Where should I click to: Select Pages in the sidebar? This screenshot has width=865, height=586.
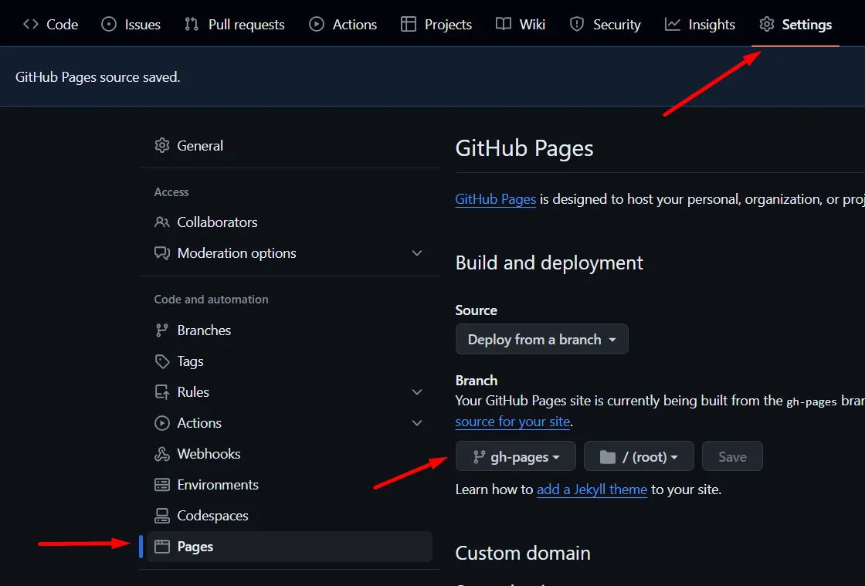(289, 547)
